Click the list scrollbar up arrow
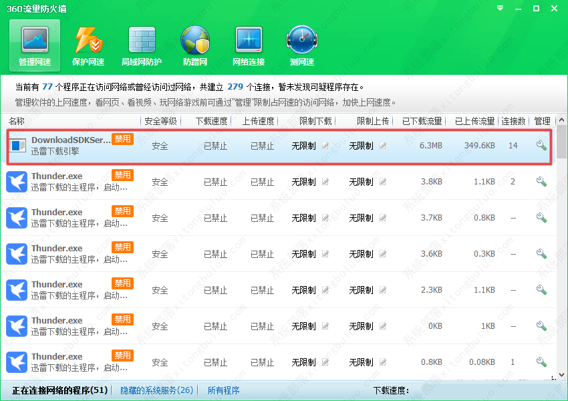 561,120
